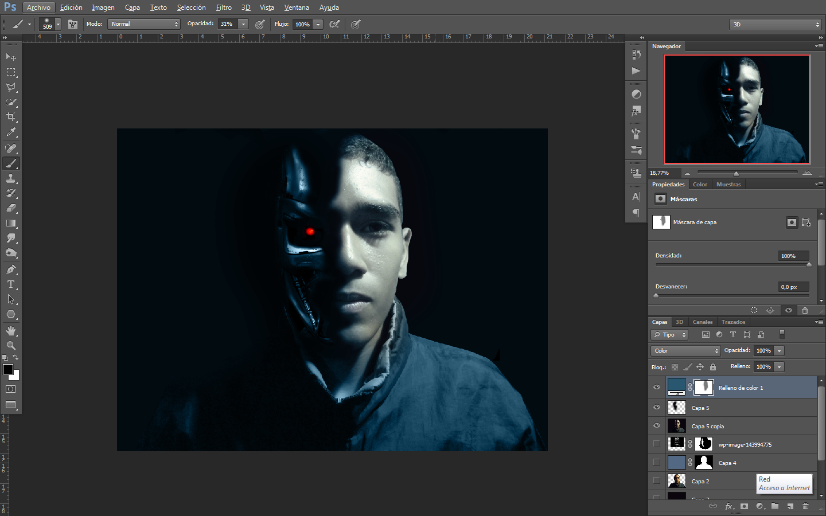Switch to the Muestras tab
The image size is (826, 516).
(728, 185)
